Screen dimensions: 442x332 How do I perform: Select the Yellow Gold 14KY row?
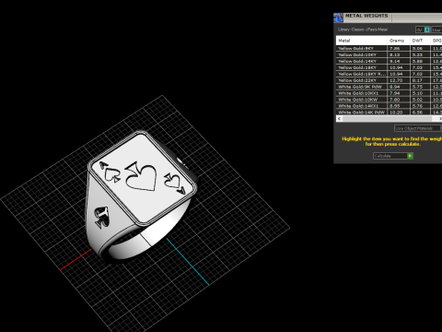click(x=389, y=61)
